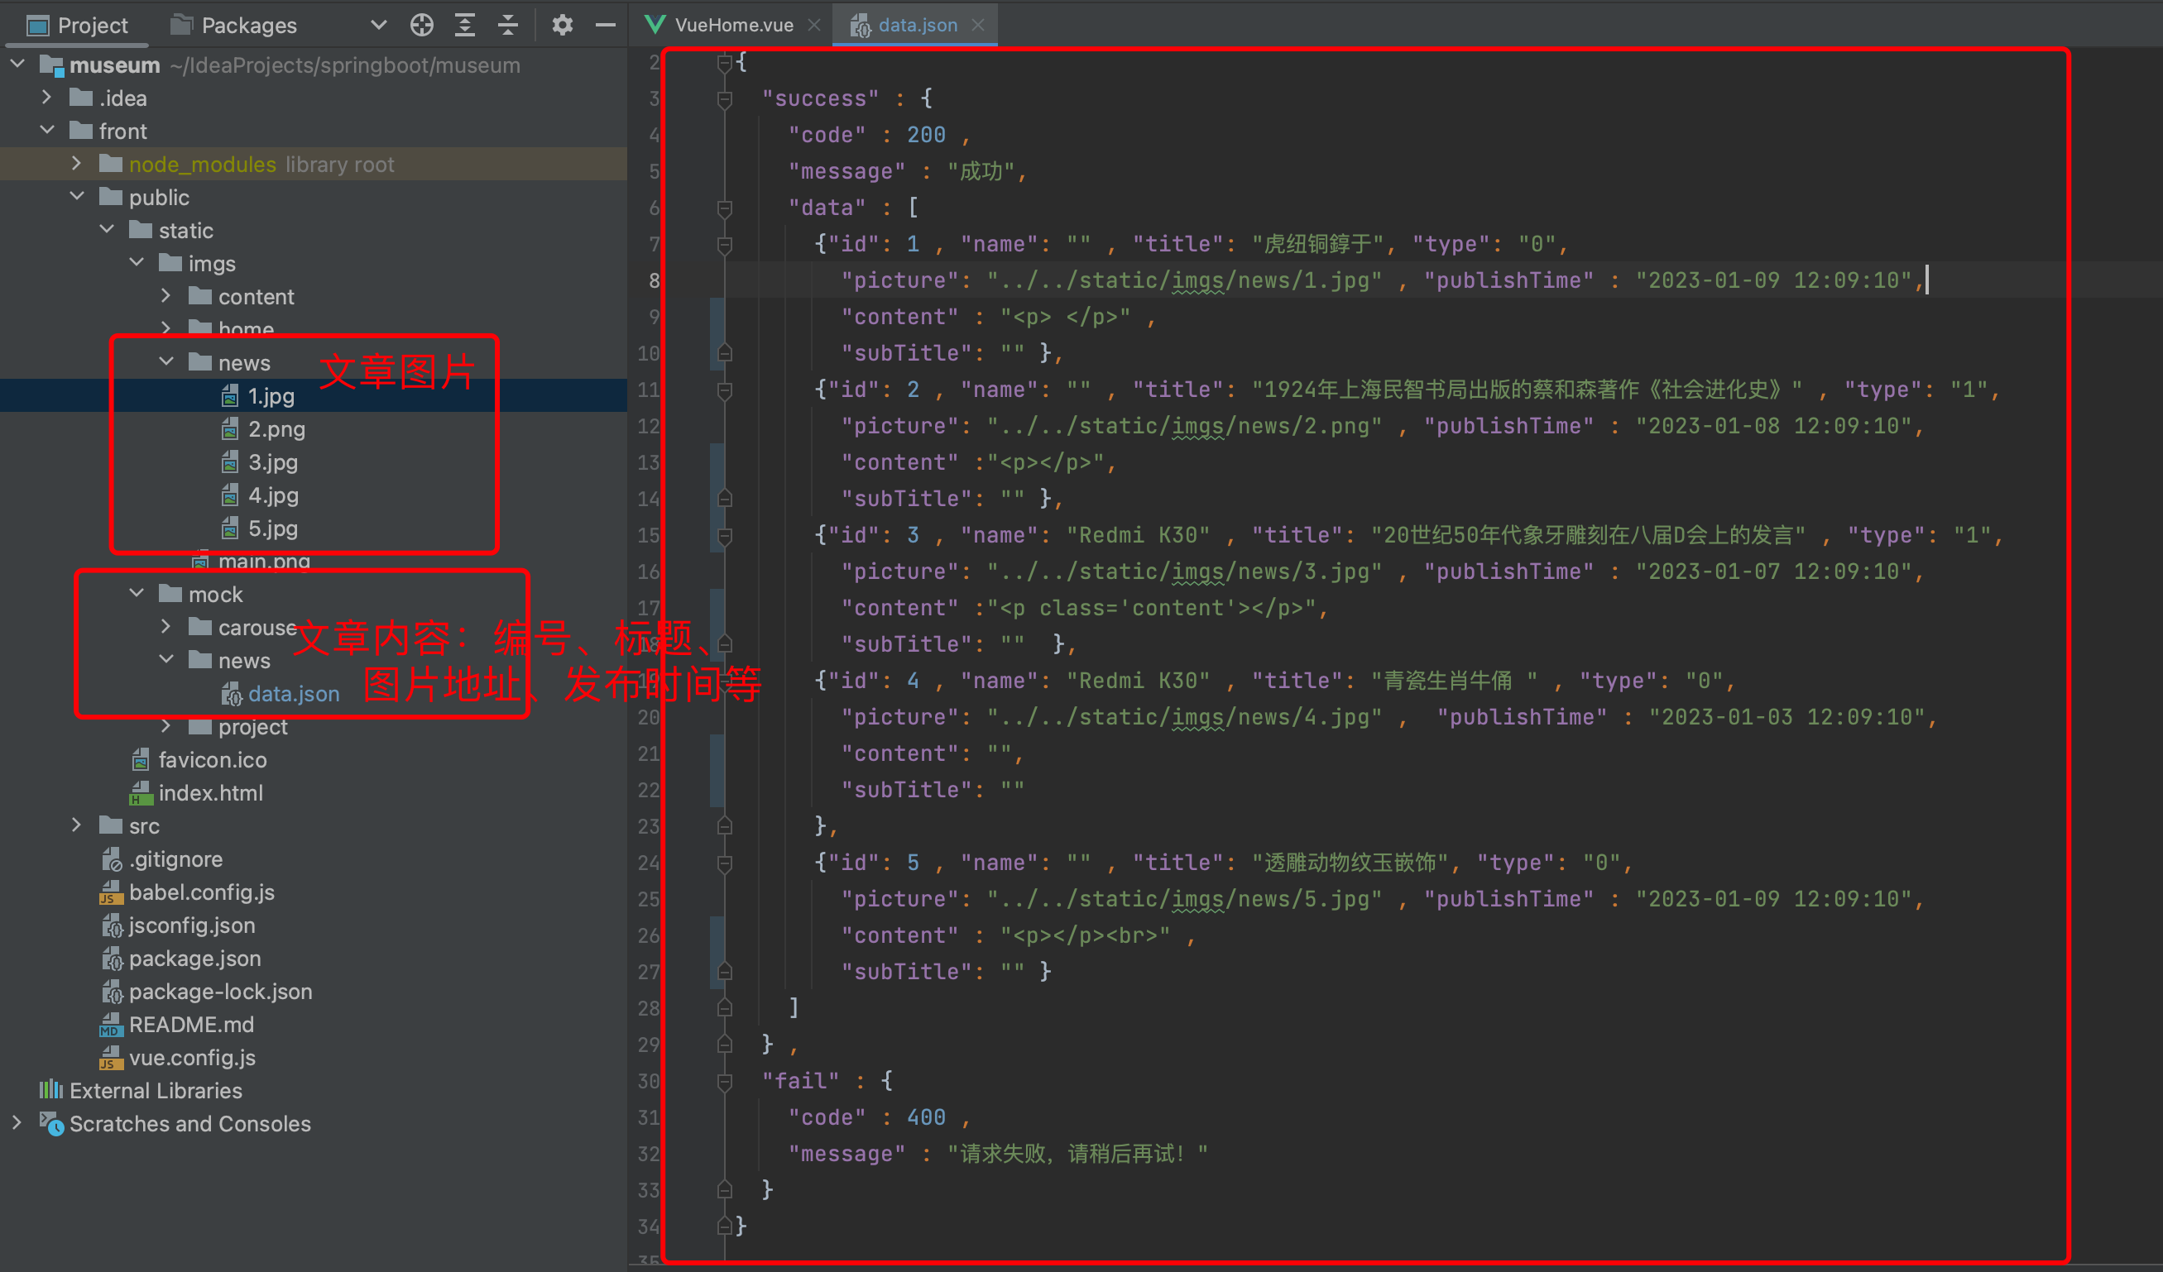The height and width of the screenshot is (1272, 2163).
Task: Click the Select Opened File locate icon
Action: [421, 25]
